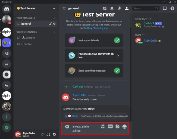
Task: Click the ?reactionrole make message text
Action: [84, 99]
